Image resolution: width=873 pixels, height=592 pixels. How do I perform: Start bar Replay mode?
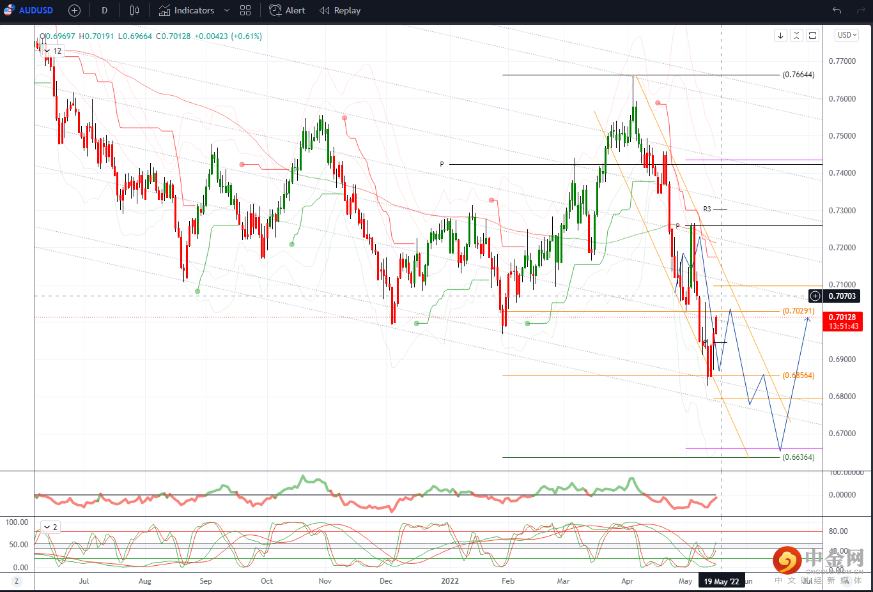341,10
